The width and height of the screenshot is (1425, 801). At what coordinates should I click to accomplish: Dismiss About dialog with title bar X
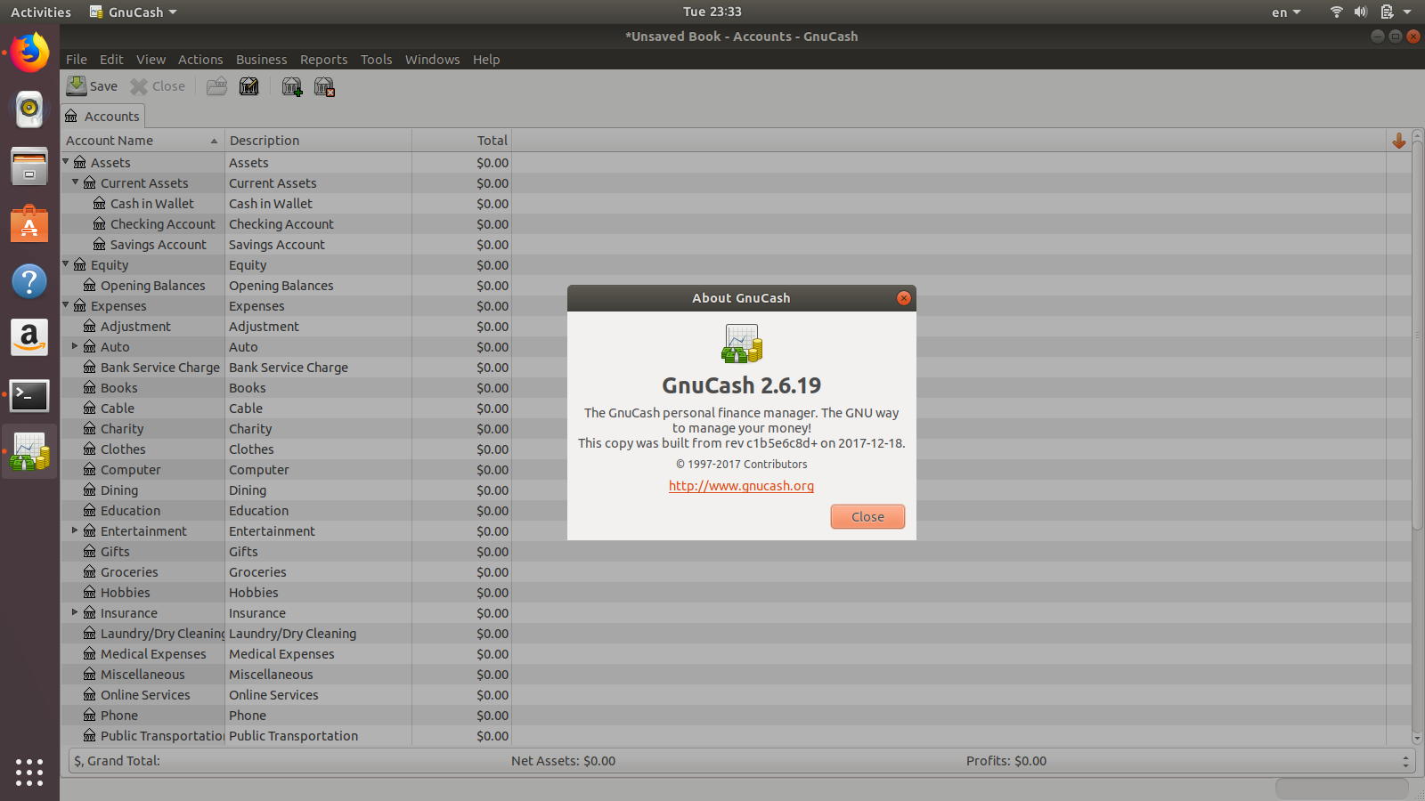904,298
